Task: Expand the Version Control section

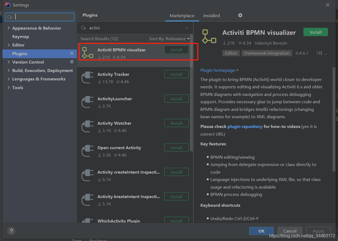Action: [x=9, y=62]
